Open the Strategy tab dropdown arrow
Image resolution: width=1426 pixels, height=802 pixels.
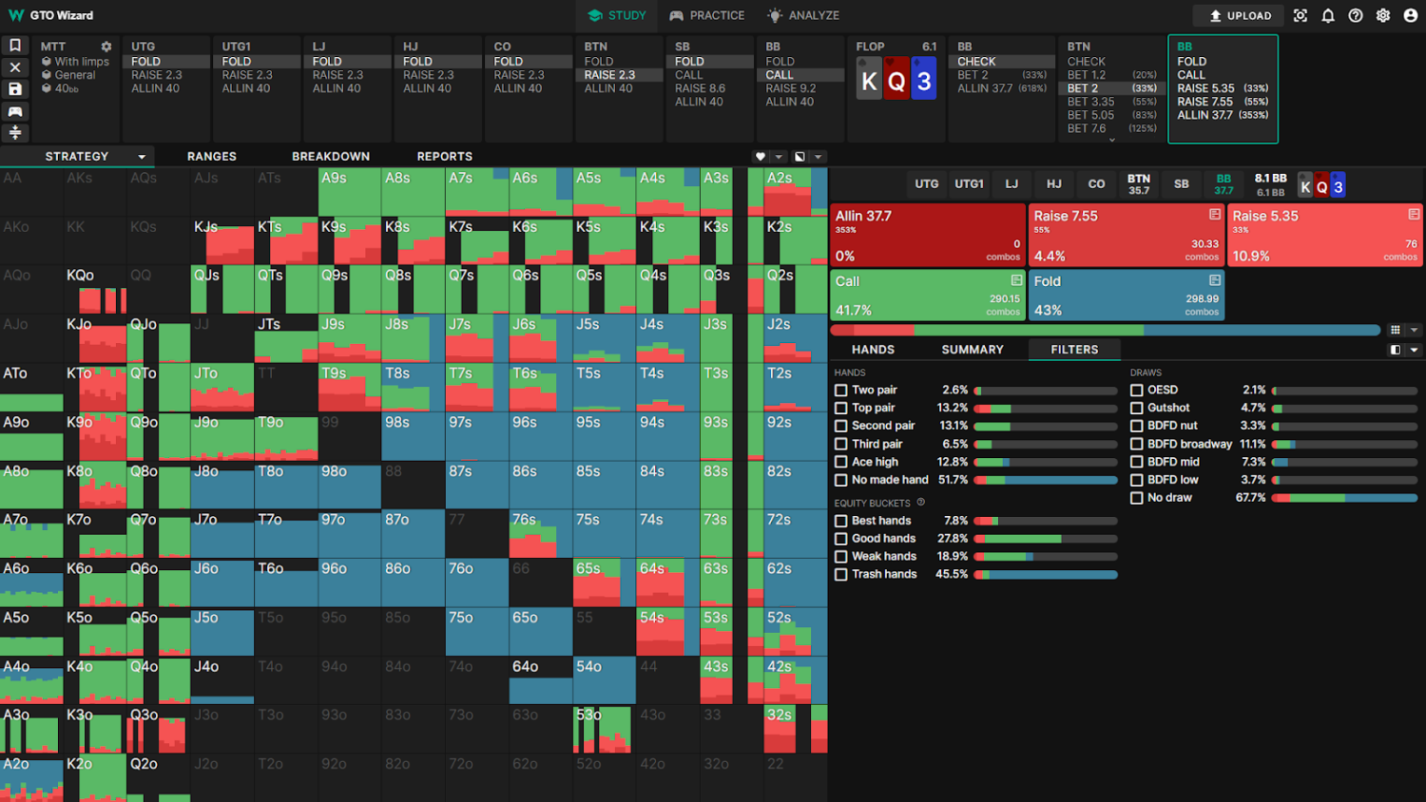(x=142, y=157)
